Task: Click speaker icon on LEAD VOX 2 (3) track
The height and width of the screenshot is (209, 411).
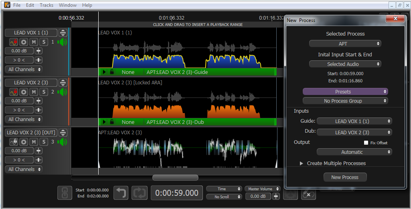Action: 62,92
